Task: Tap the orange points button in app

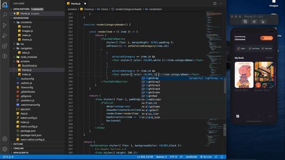Action: [266, 38]
